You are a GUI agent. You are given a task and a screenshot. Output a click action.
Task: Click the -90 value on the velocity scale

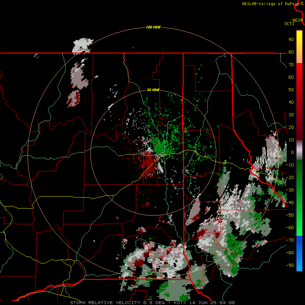coord(290,265)
